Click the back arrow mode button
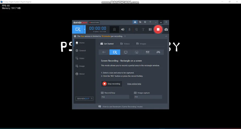The width and height of the screenshot is (241, 129). pos(104,52)
